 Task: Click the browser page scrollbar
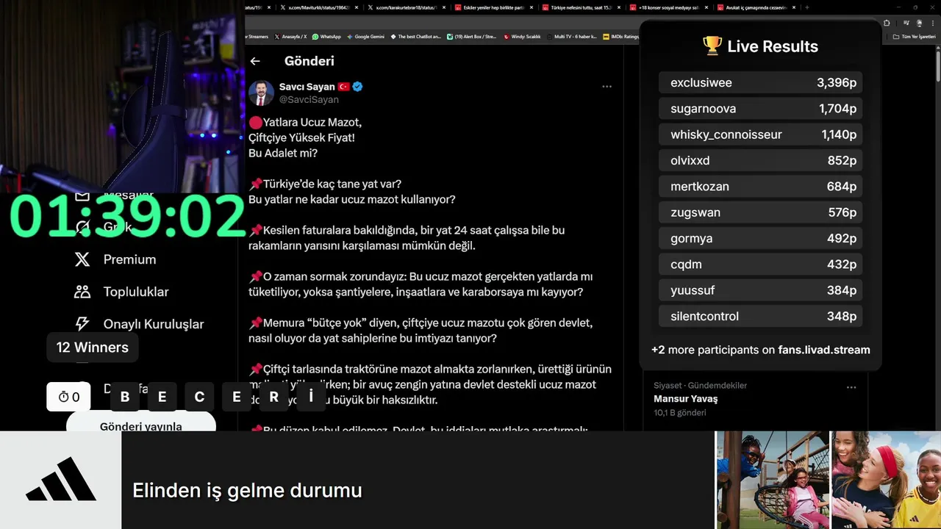937,66
